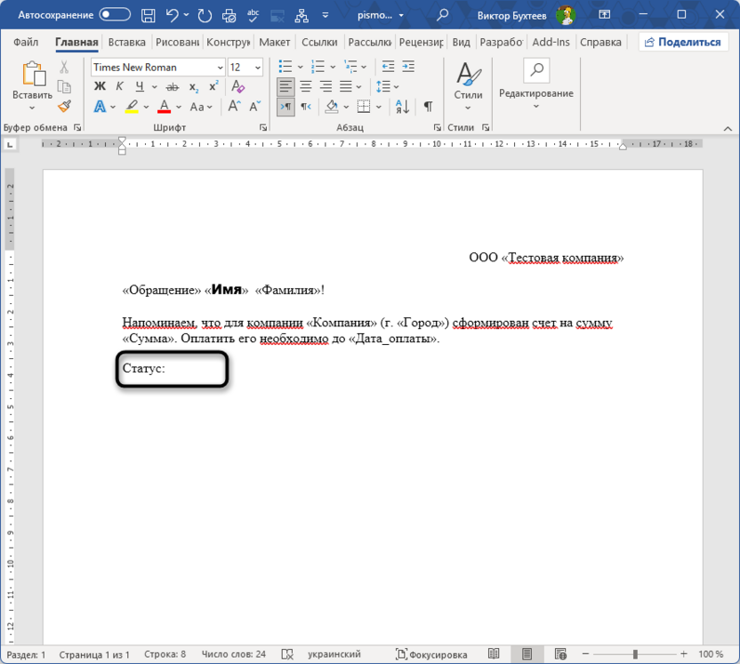Expand line spacing options arrow
Viewport: 740px width, 664px height.
[x=396, y=87]
